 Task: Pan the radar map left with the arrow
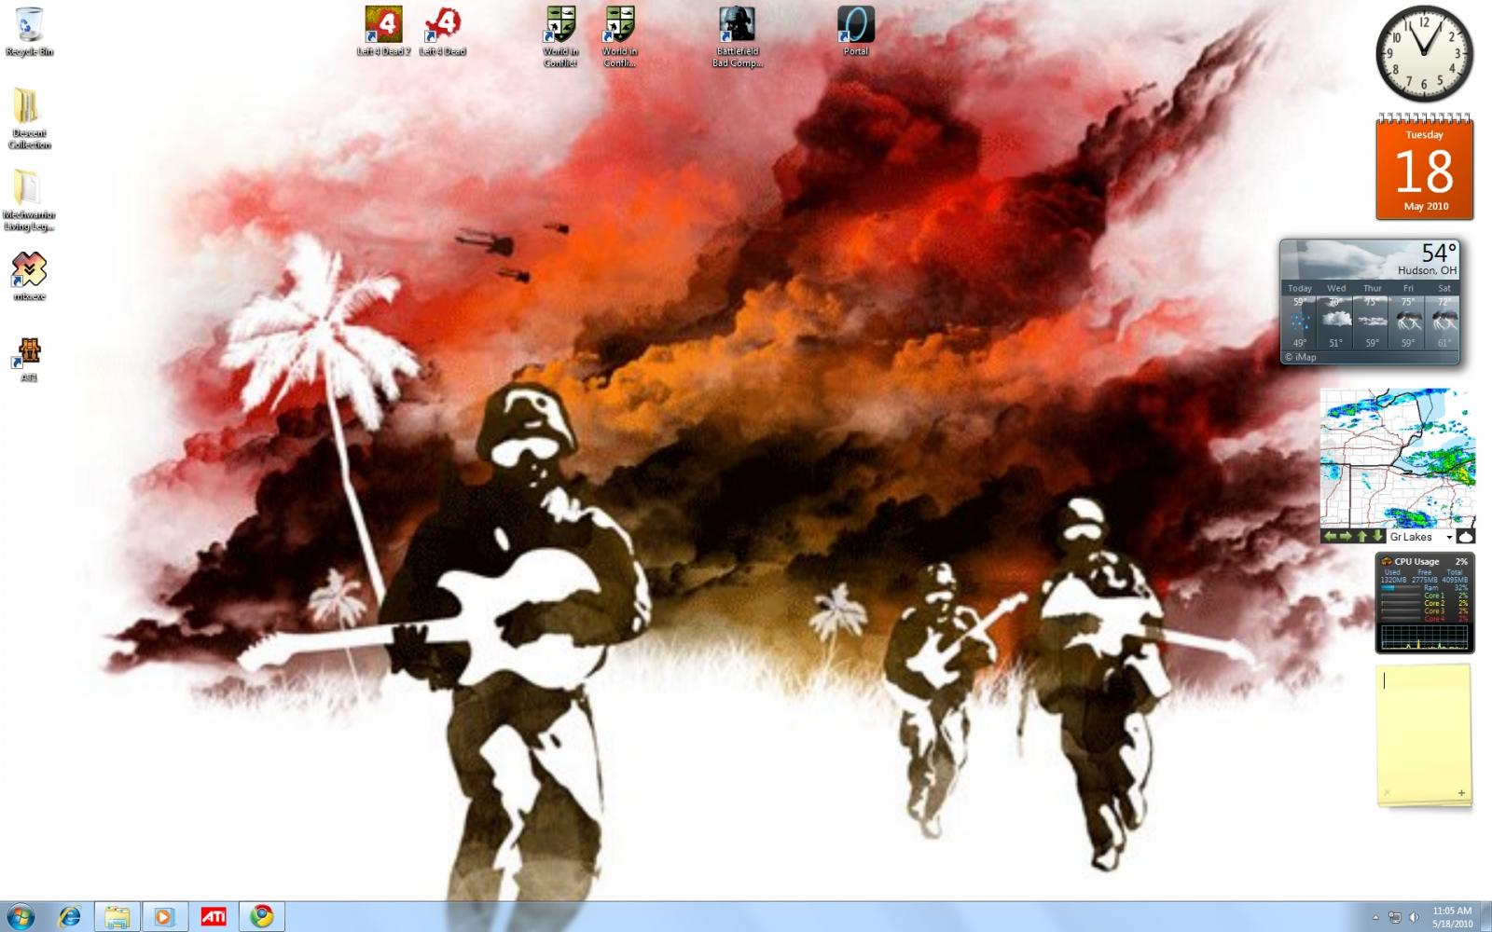1331,537
